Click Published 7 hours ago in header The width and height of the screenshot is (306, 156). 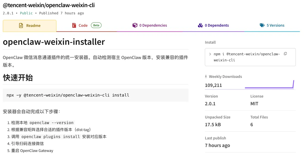(x=61, y=13)
